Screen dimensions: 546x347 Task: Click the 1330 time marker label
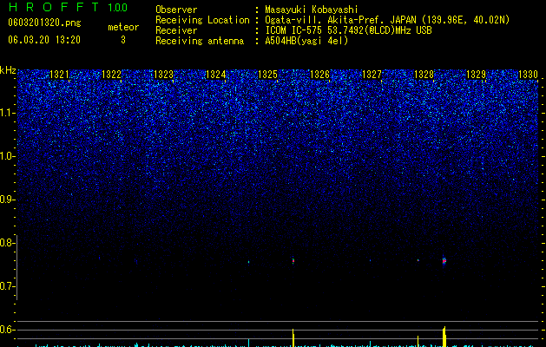click(x=529, y=75)
